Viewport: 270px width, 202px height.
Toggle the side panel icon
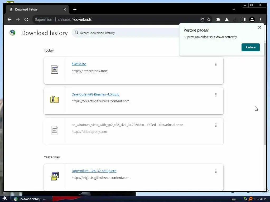click(x=243, y=19)
